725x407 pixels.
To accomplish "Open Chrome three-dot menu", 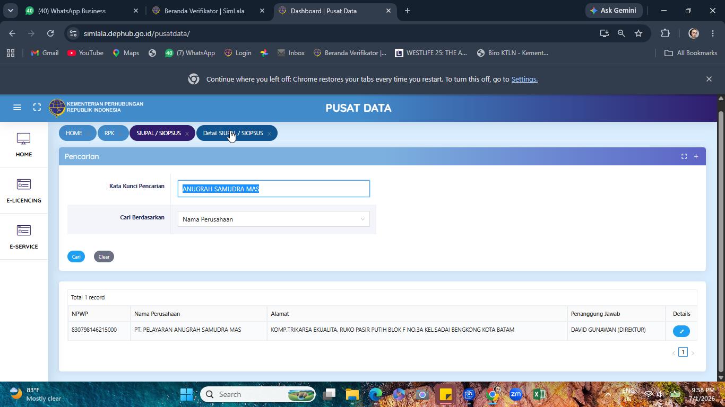I will pyautogui.click(x=712, y=33).
